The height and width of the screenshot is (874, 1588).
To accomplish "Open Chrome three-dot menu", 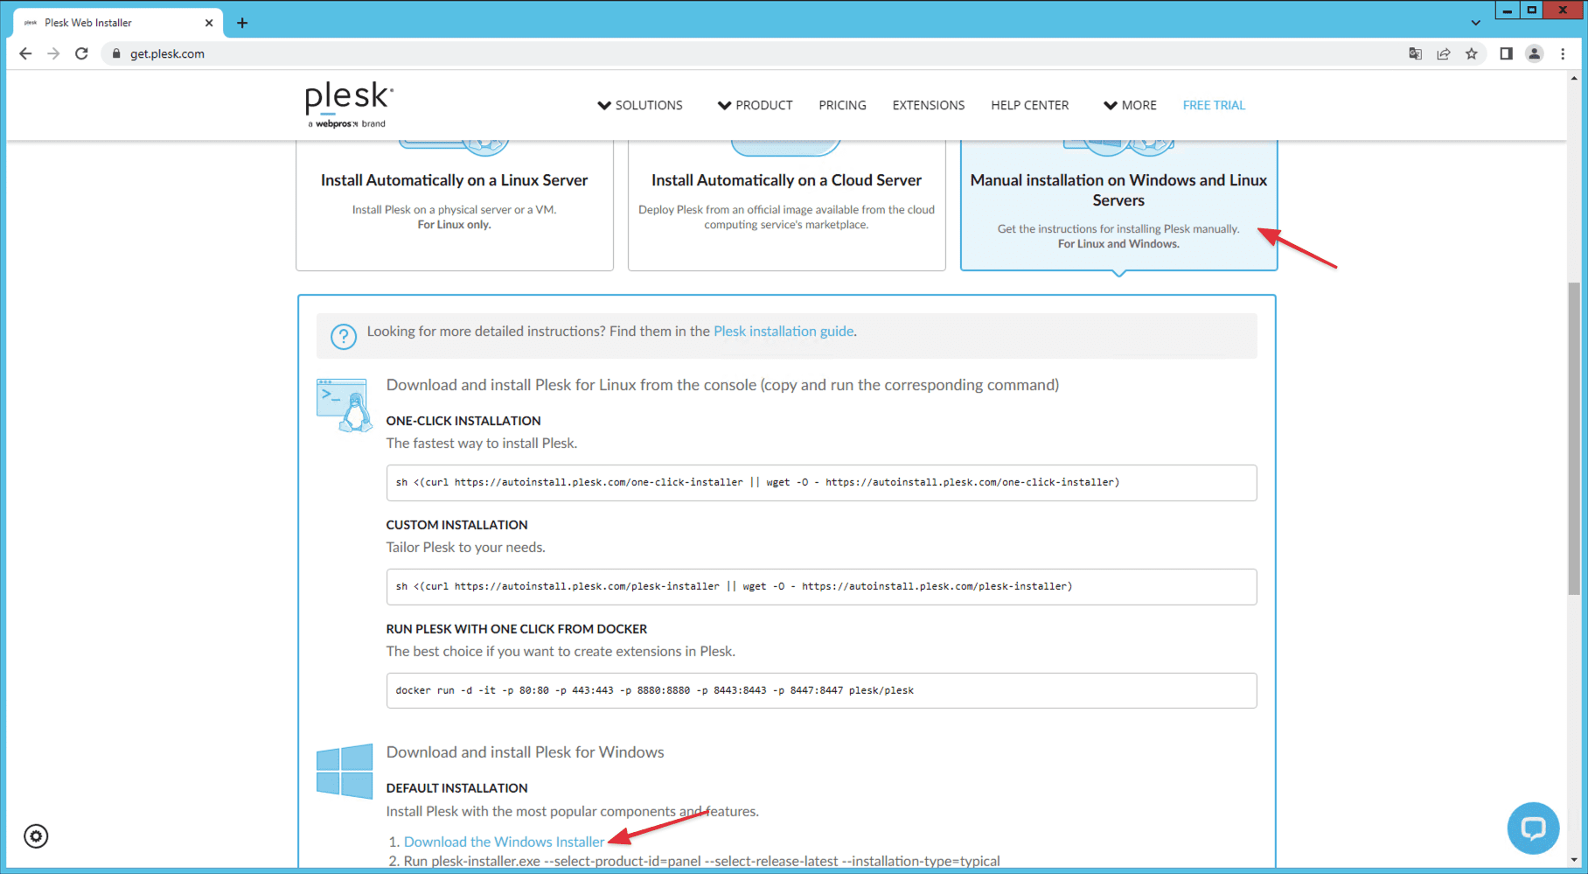I will tap(1563, 54).
